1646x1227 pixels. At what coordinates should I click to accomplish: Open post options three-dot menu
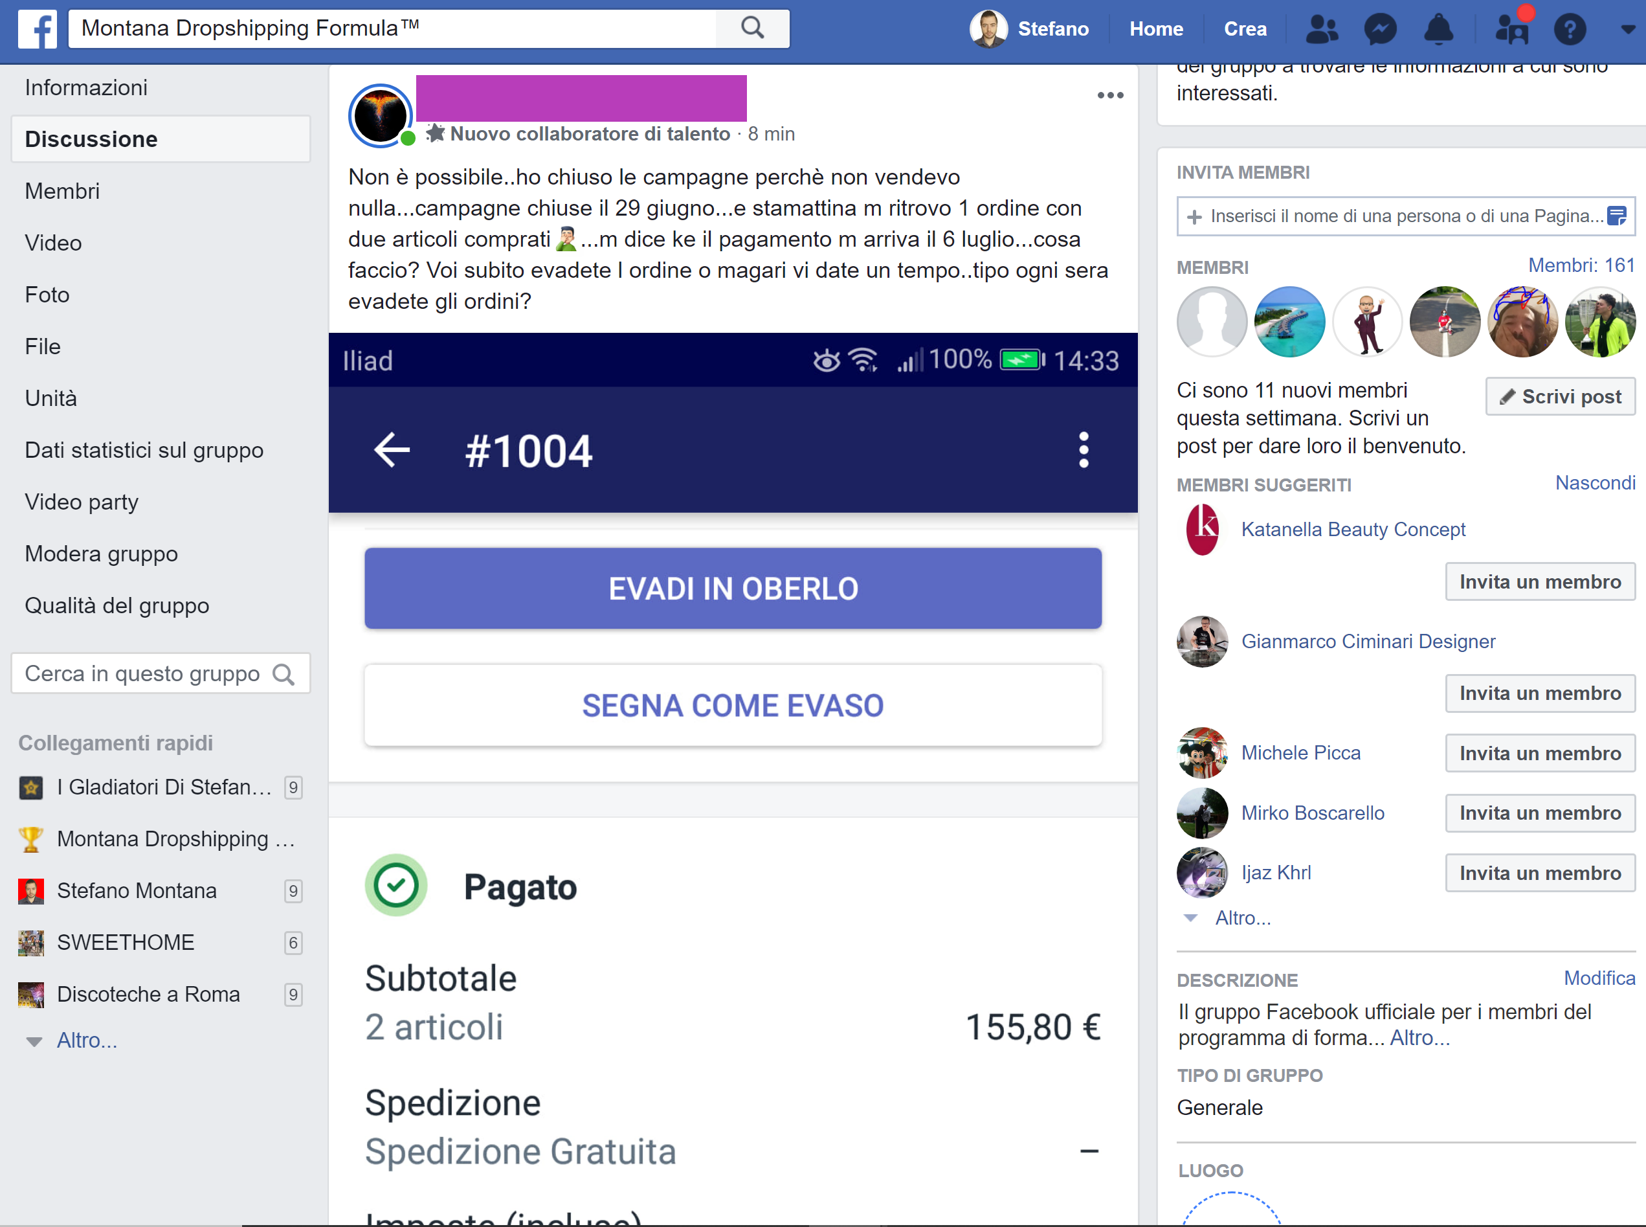1110,95
